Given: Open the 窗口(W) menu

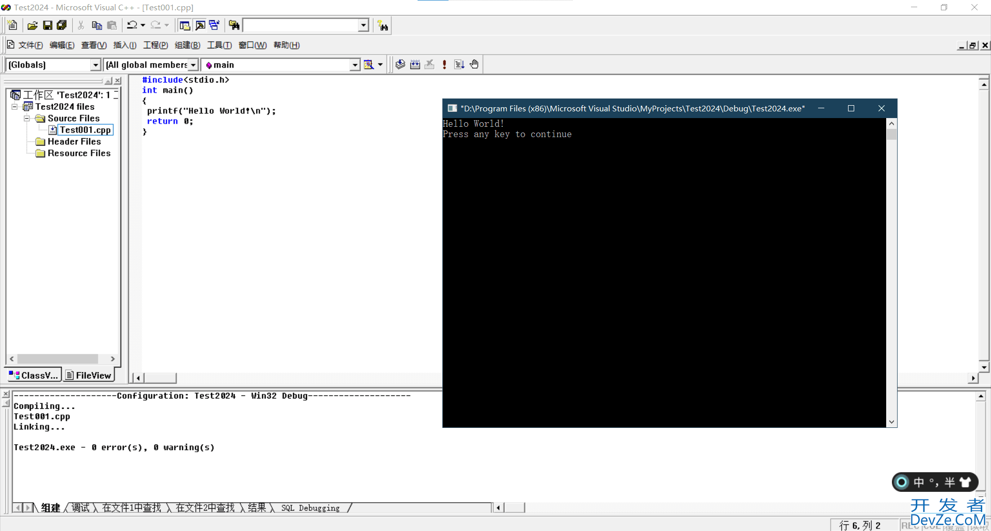Looking at the screenshot, I should [252, 45].
